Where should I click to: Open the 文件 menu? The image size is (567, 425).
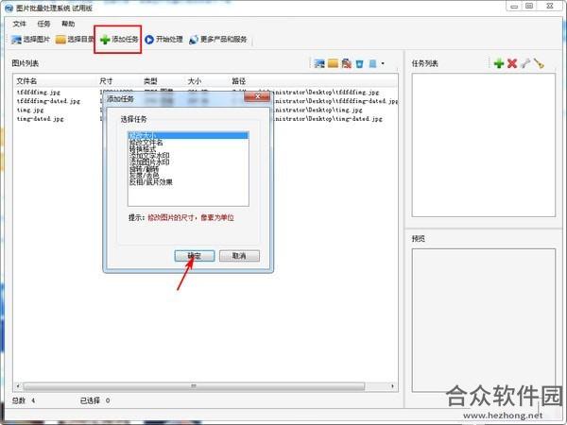tap(19, 24)
